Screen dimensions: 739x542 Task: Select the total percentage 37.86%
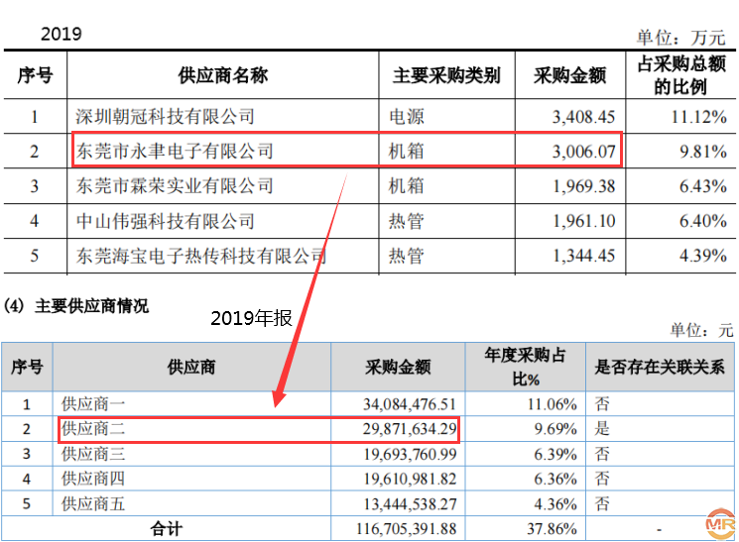[552, 529]
